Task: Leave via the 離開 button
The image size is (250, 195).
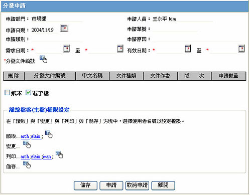Action: tap(163, 185)
